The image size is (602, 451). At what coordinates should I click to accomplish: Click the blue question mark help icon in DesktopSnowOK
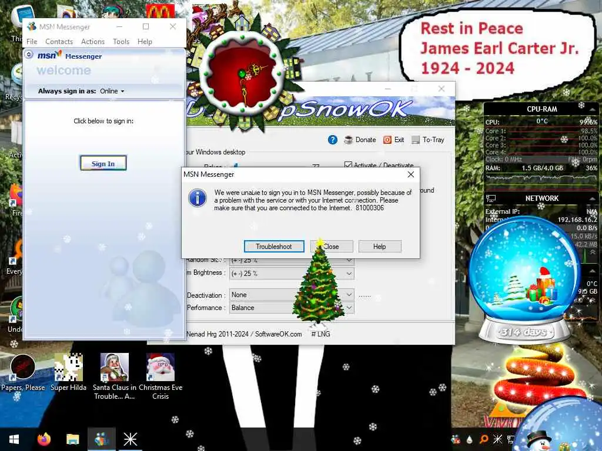[x=333, y=140]
